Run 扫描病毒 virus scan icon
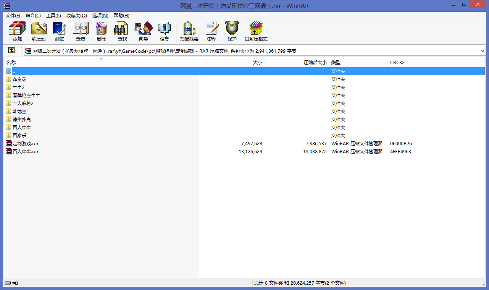 (x=189, y=31)
